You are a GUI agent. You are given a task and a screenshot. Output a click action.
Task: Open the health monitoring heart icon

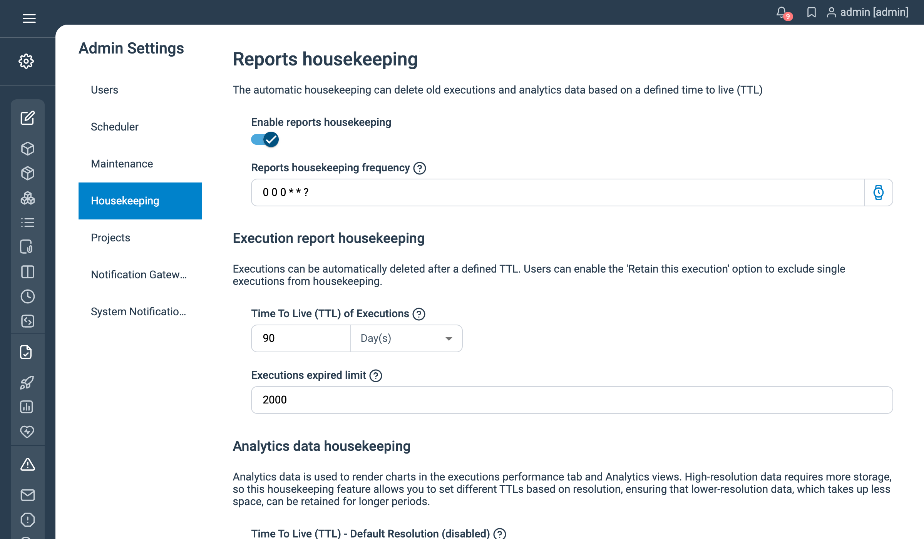point(27,432)
